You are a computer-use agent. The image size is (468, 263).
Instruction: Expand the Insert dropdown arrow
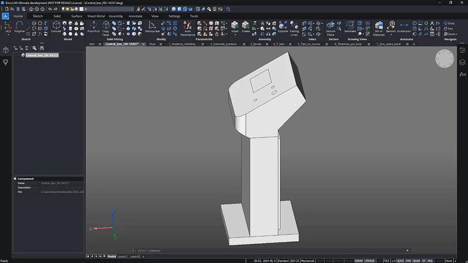click(x=235, y=35)
